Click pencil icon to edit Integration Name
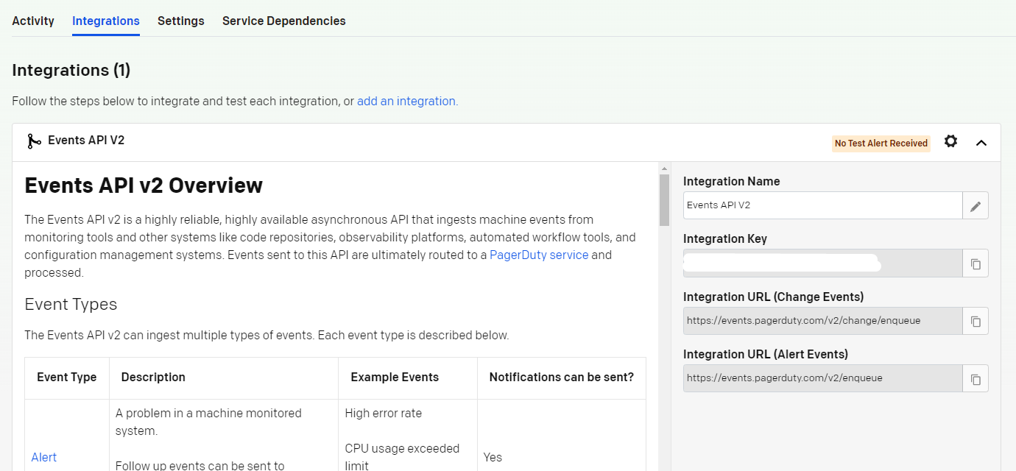Screen dimensions: 1016x471 click(976, 206)
